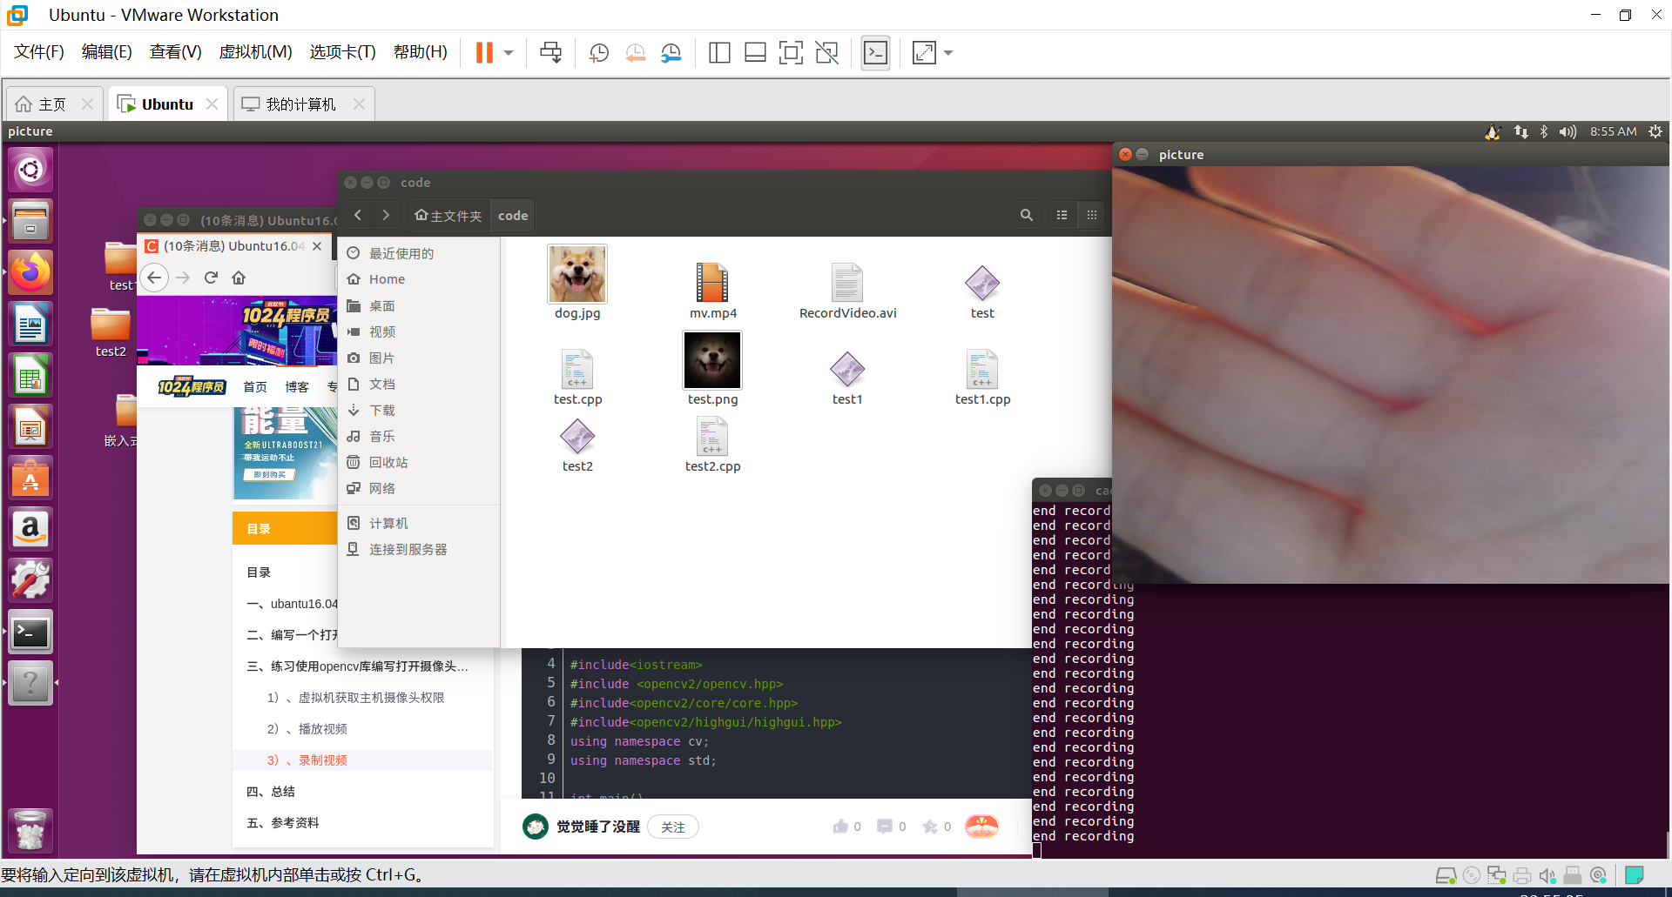
Task: Send Ctrl+Alt+Del to the virtual machine
Action: (550, 53)
